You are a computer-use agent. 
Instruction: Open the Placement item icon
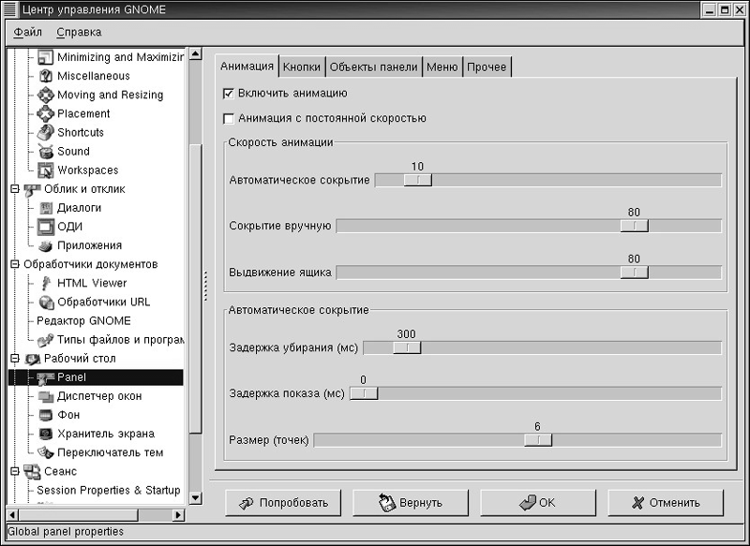pyautogui.click(x=46, y=113)
